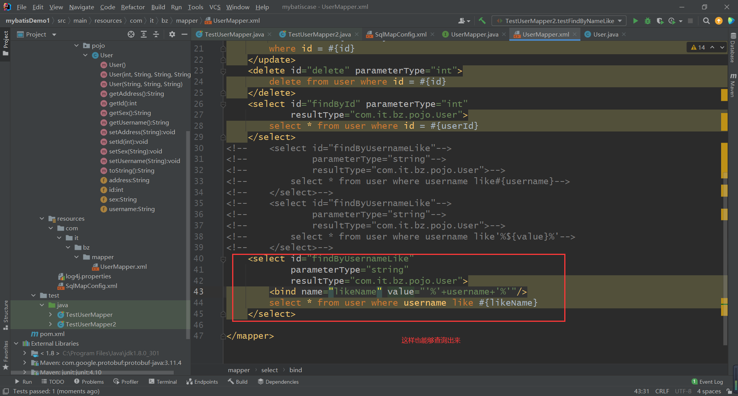Collapse the pojo folder in project tree
Screen dimensions: 738x396
[76, 46]
